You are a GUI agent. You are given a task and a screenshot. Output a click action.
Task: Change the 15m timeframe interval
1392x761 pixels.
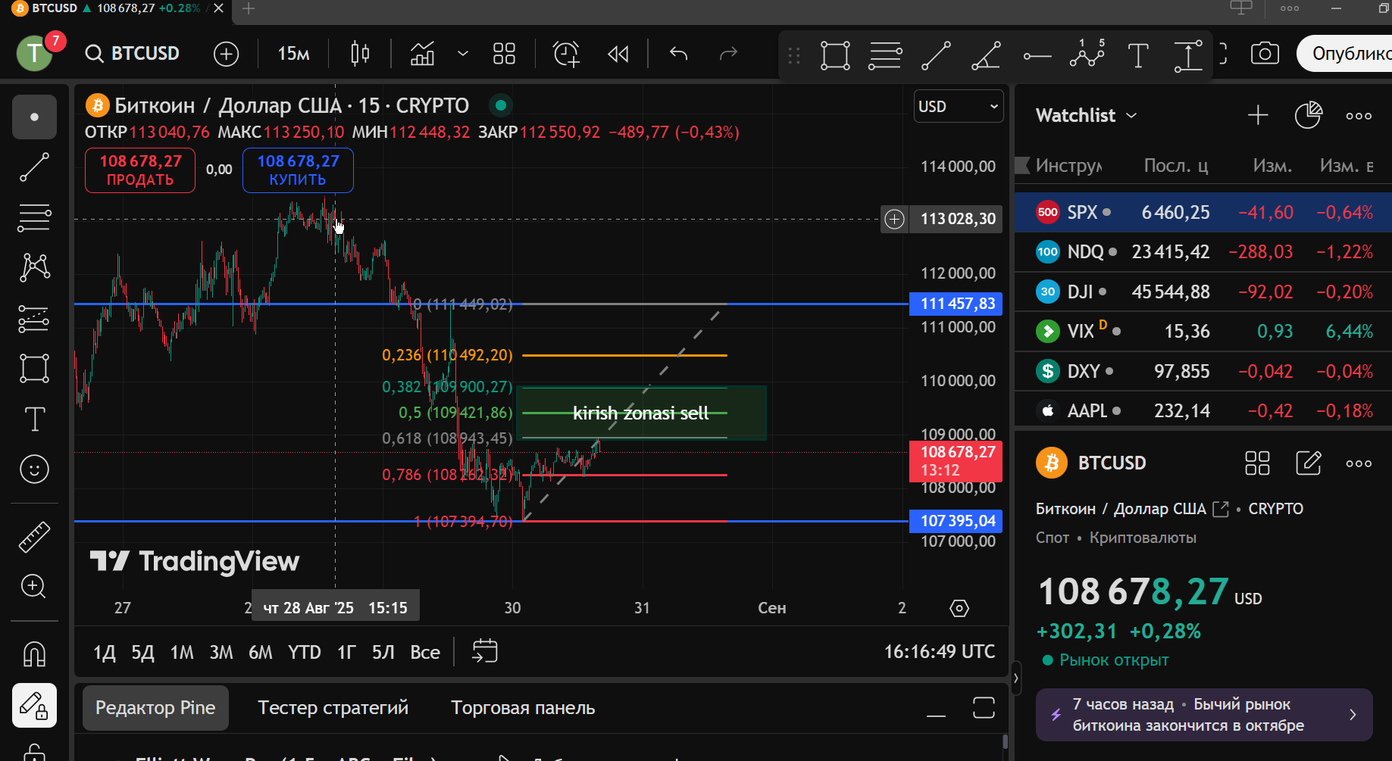293,54
